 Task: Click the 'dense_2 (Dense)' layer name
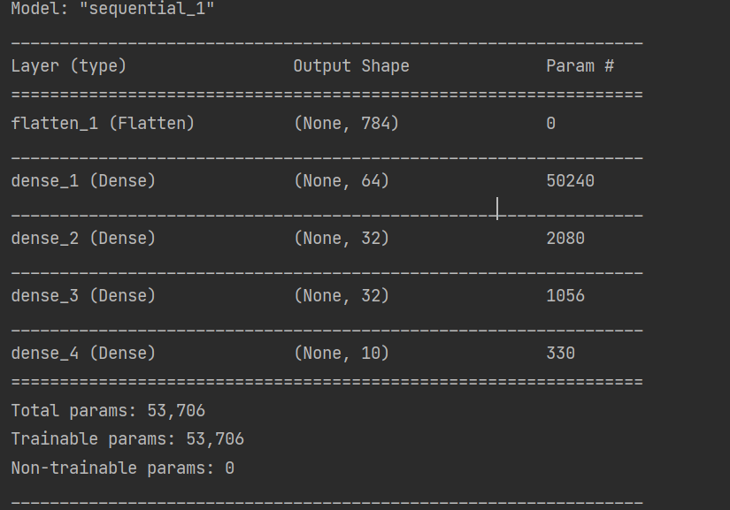pyautogui.click(x=83, y=239)
